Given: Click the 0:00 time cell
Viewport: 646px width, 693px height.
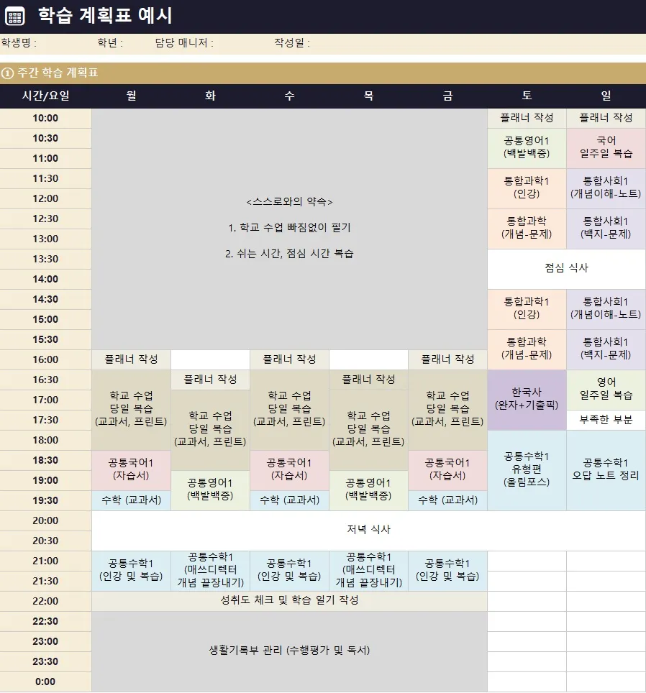Looking at the screenshot, I should tap(45, 682).
